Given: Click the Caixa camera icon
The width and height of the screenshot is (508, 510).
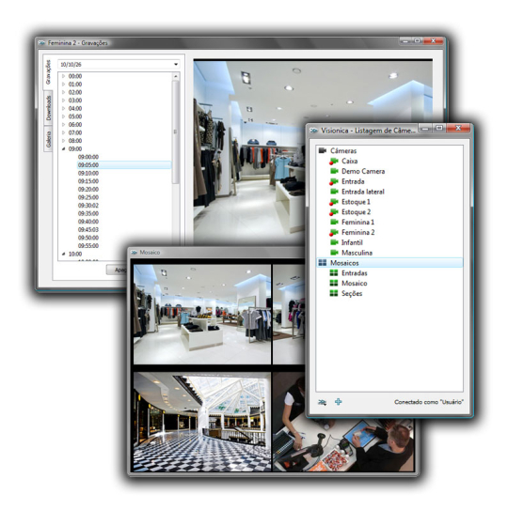Looking at the screenshot, I should (x=334, y=161).
